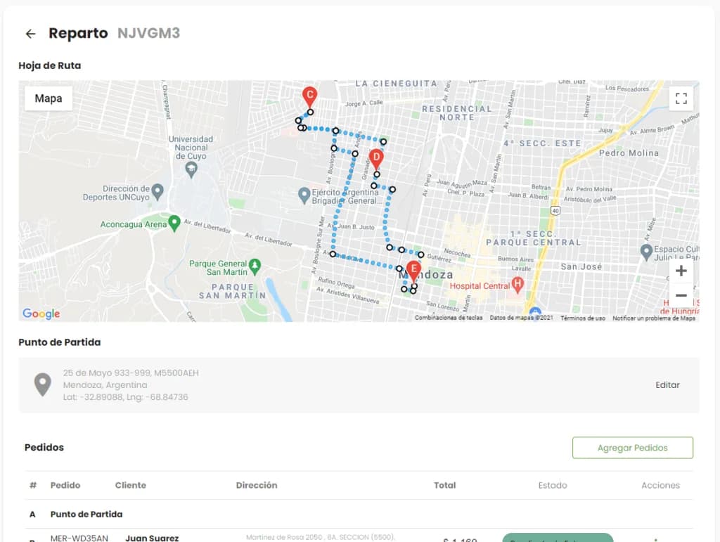Click Aconcagua Arena green pin

coord(174,223)
